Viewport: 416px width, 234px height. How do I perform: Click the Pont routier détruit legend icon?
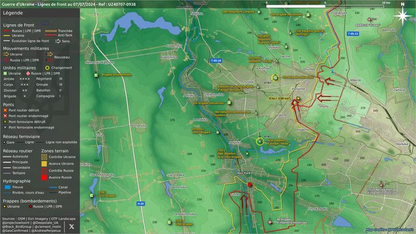point(5,110)
